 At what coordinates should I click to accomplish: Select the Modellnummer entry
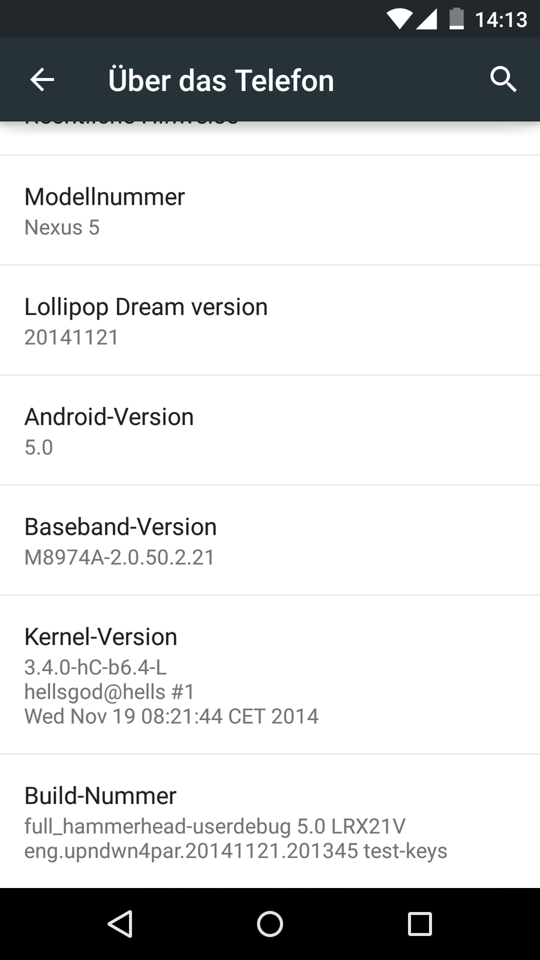[270, 211]
